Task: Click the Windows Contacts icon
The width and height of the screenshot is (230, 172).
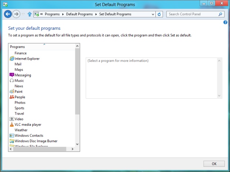Action: click(12, 136)
